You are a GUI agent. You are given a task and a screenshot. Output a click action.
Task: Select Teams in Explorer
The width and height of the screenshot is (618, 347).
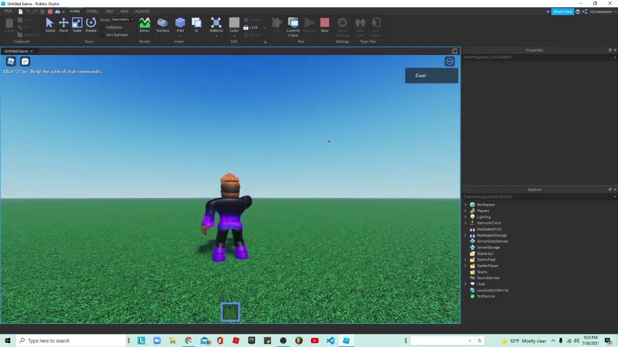coord(482,272)
